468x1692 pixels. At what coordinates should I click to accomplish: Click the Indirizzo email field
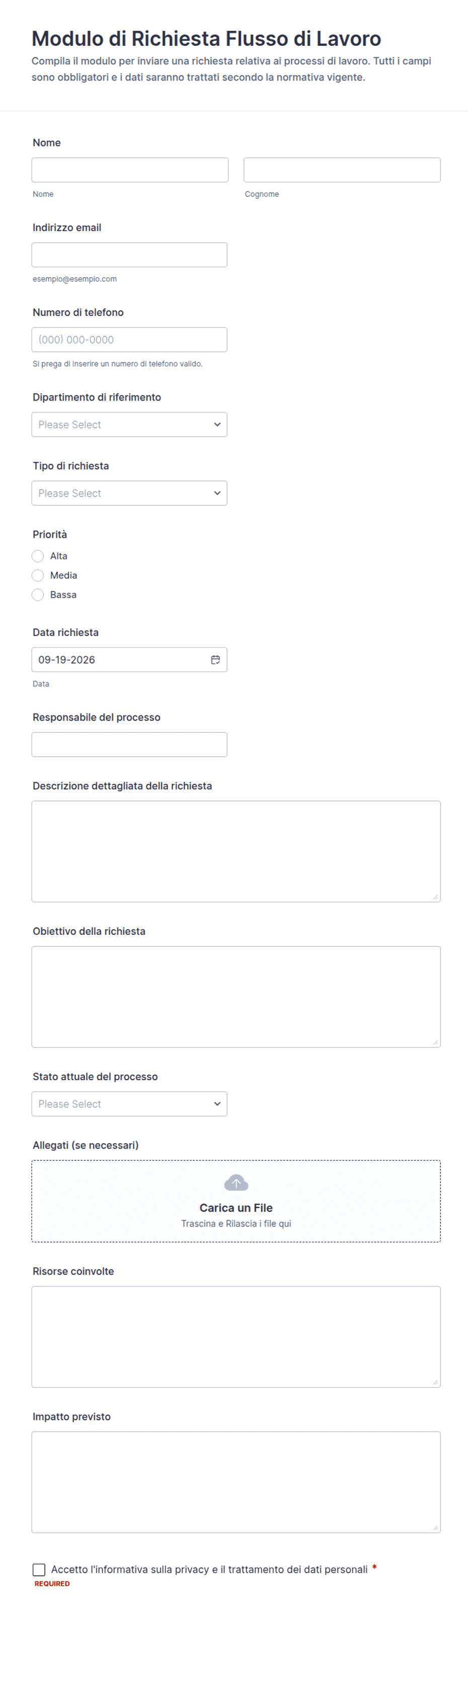(129, 255)
